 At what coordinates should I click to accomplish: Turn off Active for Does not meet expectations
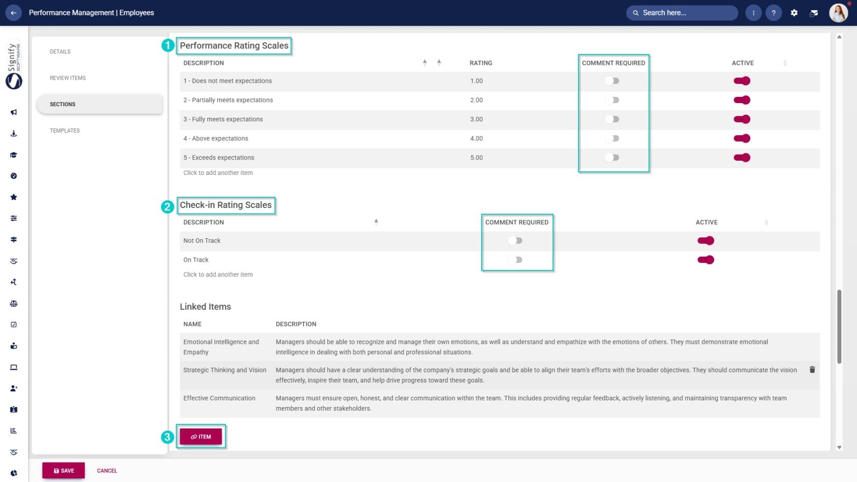coord(742,81)
